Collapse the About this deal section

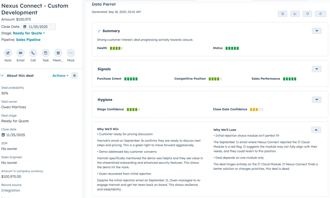[x=2, y=75]
